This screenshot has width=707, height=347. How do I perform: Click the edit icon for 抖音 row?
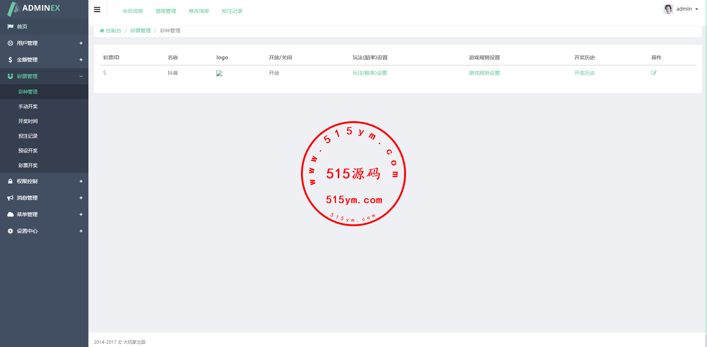tap(654, 73)
